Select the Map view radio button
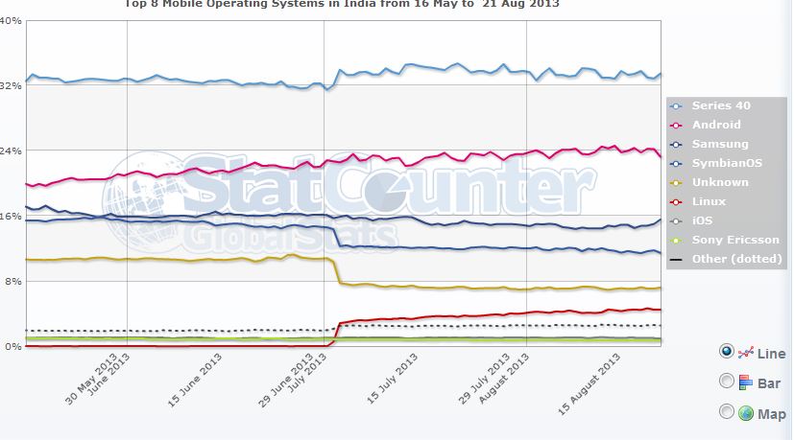The height and width of the screenshot is (440, 794). click(727, 412)
